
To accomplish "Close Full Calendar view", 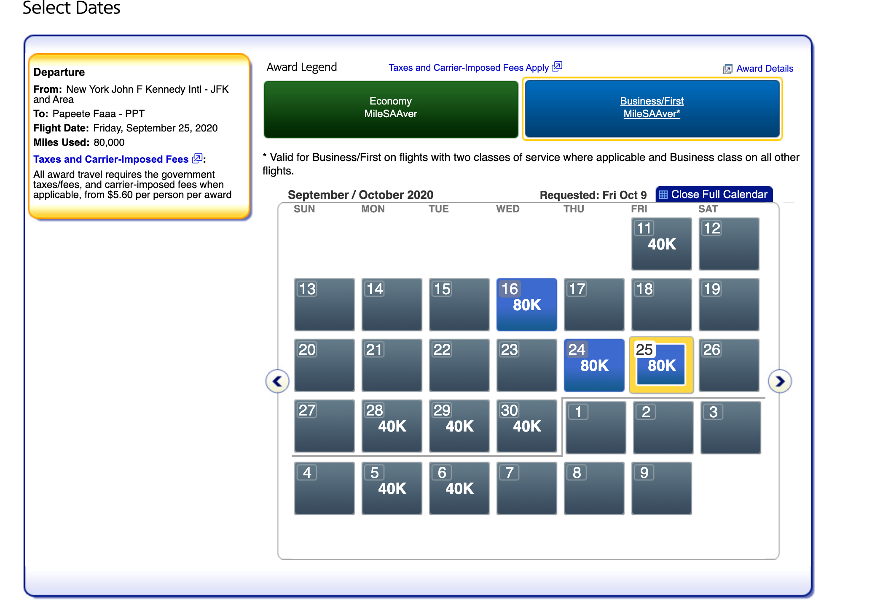I will [x=719, y=195].
